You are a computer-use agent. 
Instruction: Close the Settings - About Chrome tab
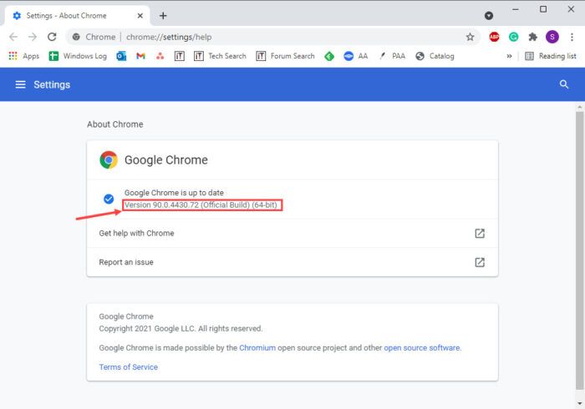140,16
